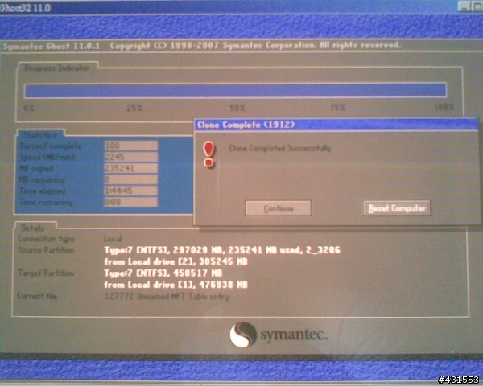Viewport: 483px width, 386px height.
Task: Click the Ghost32 11.0 window title
Action: click(x=25, y=8)
